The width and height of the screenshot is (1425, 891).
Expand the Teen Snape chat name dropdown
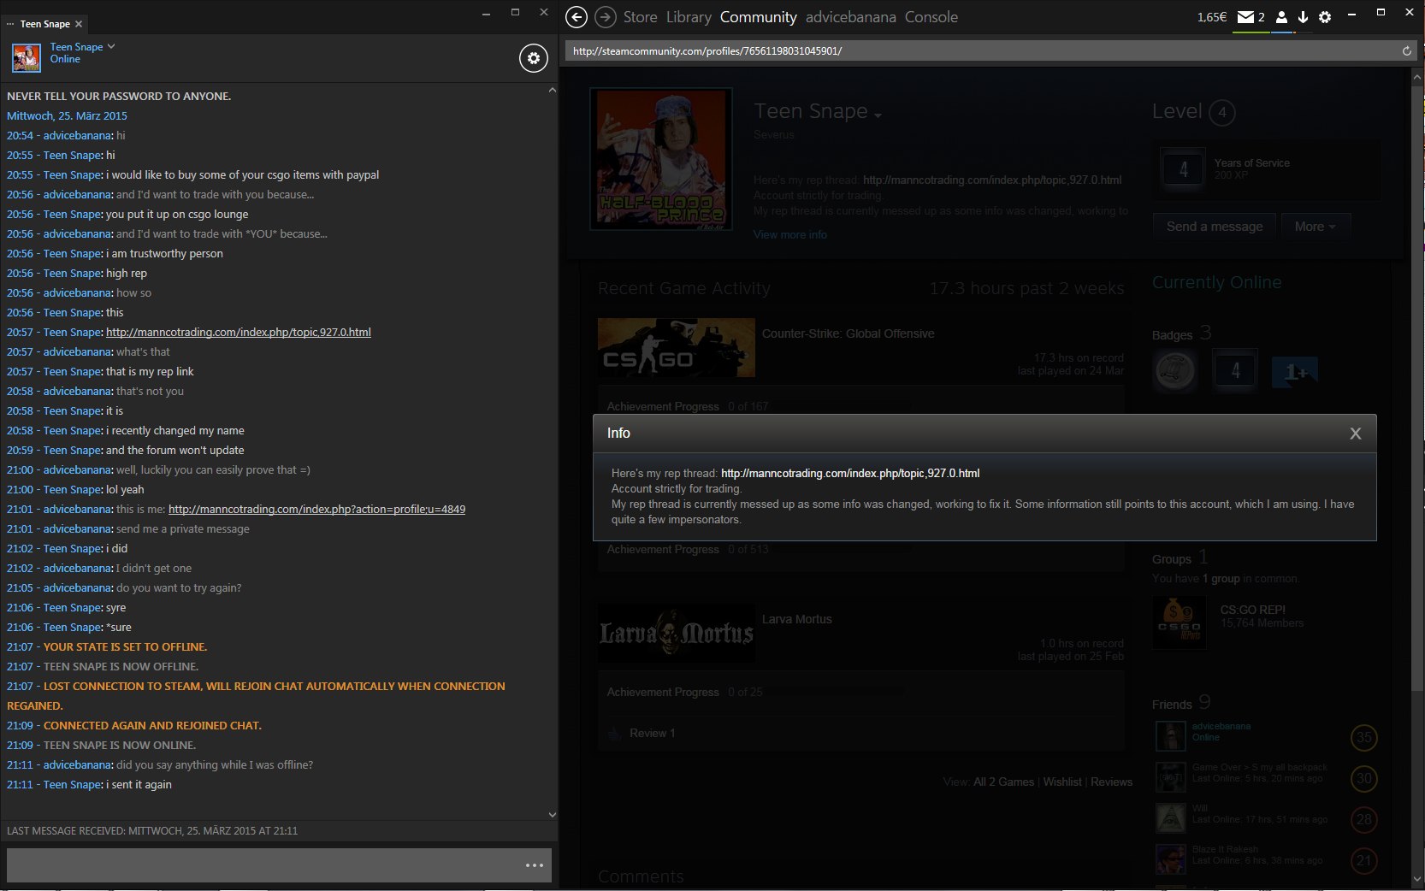coord(111,46)
